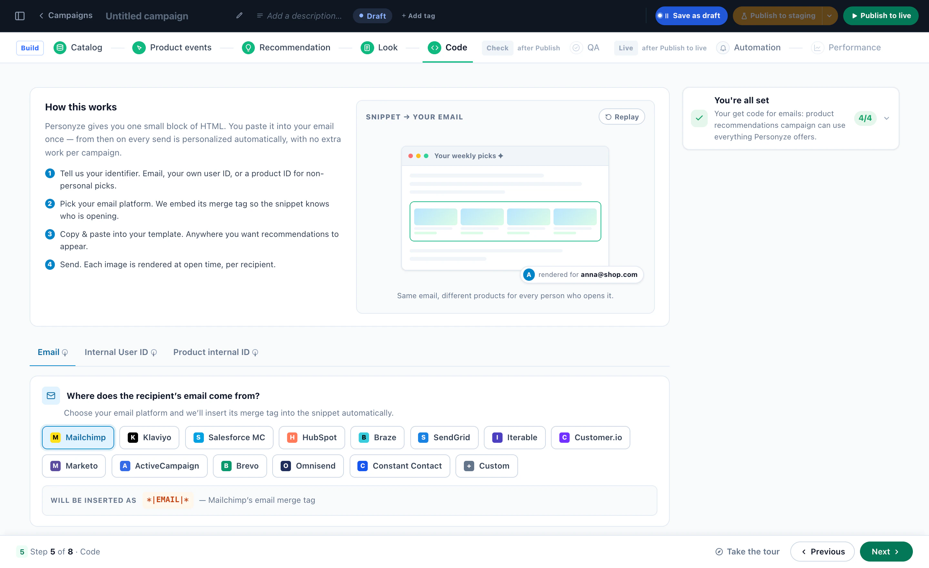Toggle the sidebar panel icon

20,16
